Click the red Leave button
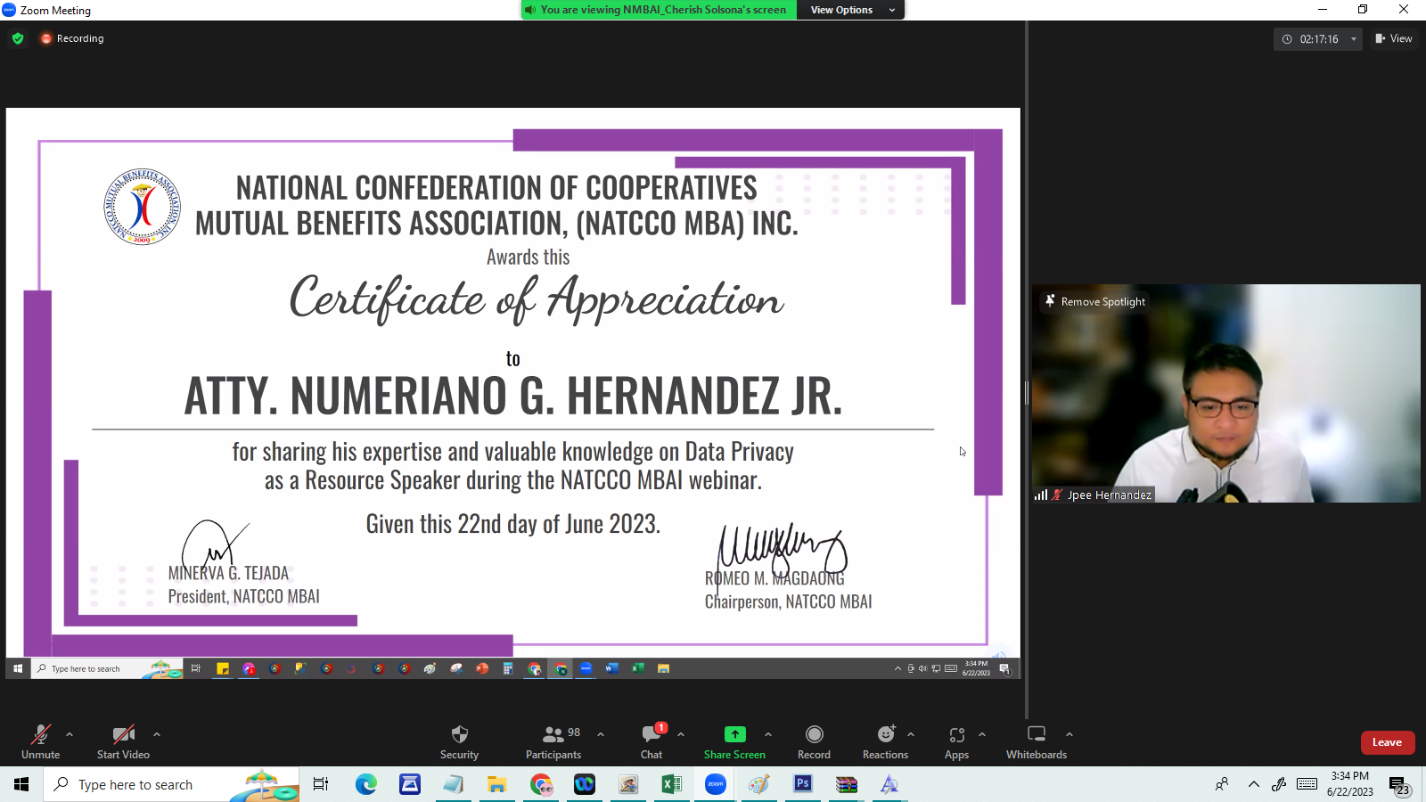This screenshot has height=802, width=1426. pyautogui.click(x=1387, y=742)
